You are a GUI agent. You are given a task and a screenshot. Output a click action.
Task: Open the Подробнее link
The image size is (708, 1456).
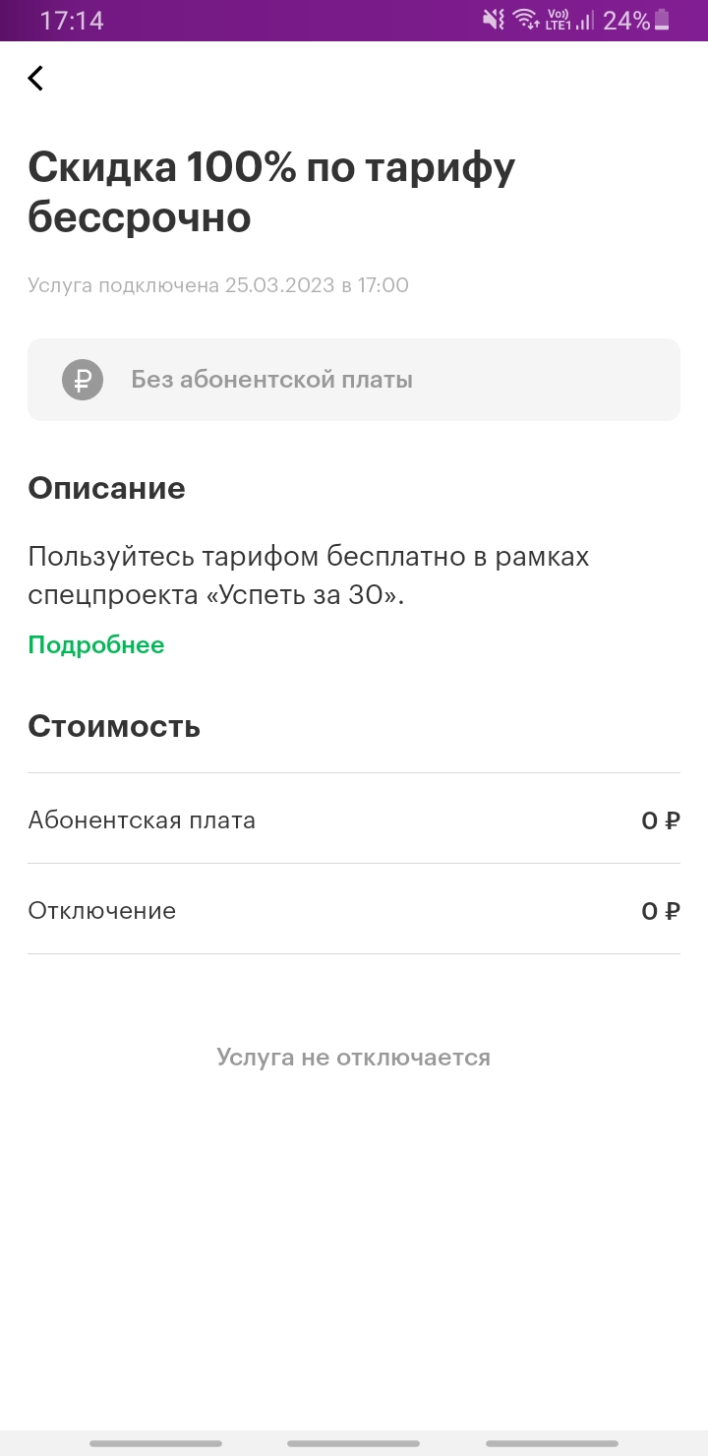[x=96, y=645]
